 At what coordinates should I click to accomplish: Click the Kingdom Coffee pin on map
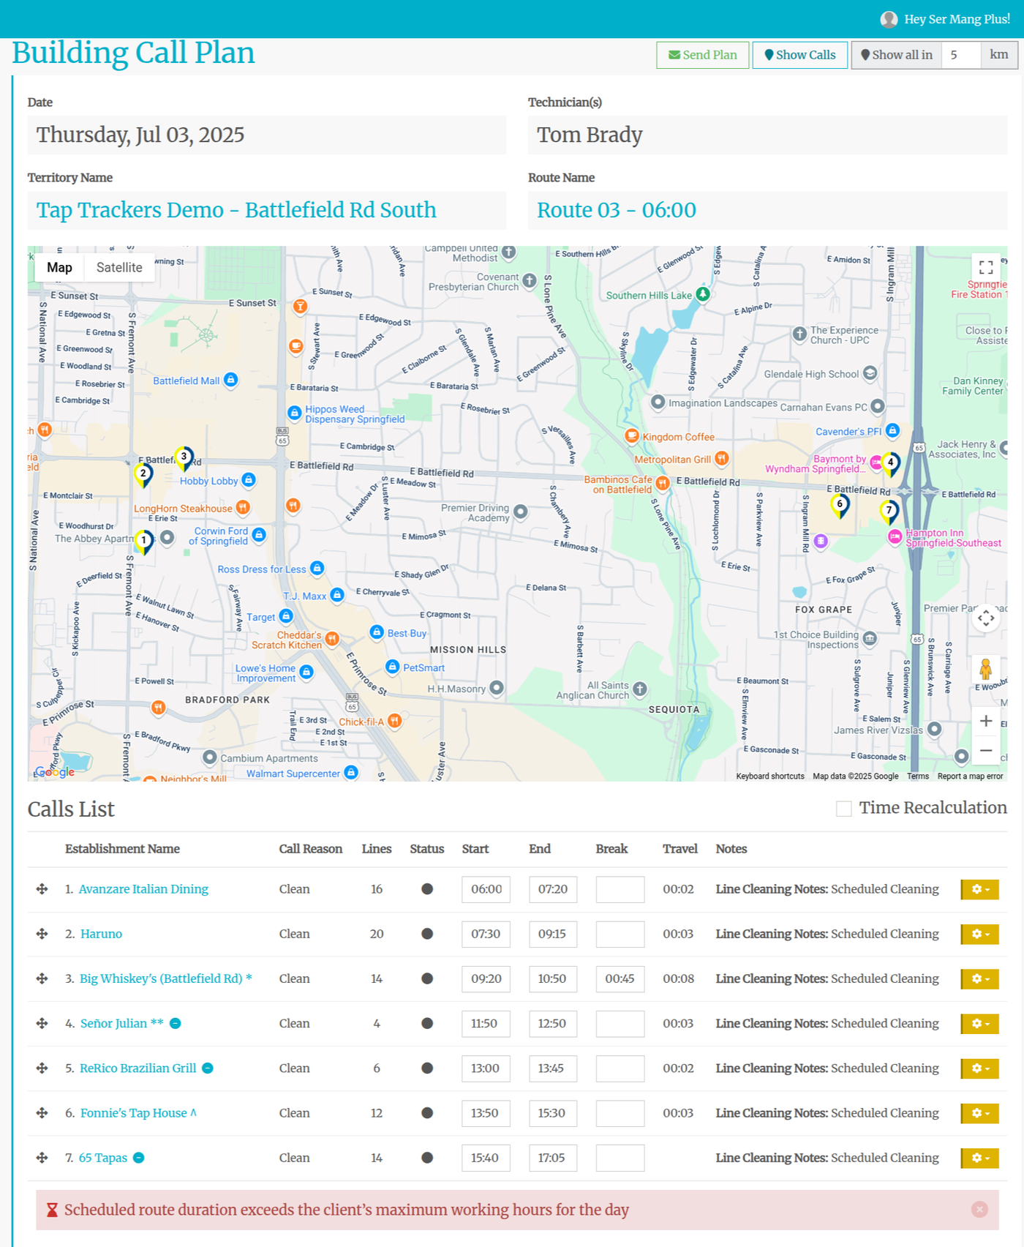(x=632, y=436)
